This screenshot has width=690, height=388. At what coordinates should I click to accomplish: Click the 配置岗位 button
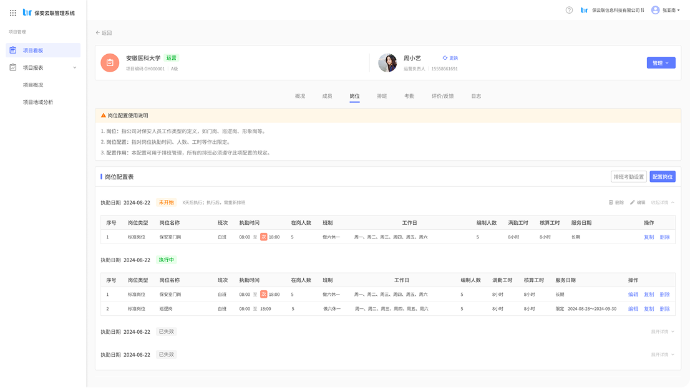(662, 177)
